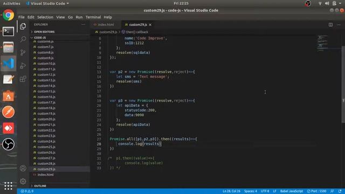Open the Manage gear in the activity bar
345x194 pixels.
[23, 182]
